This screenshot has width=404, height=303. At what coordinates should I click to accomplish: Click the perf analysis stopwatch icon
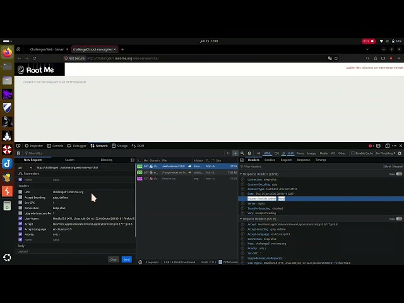[x=140, y=263]
